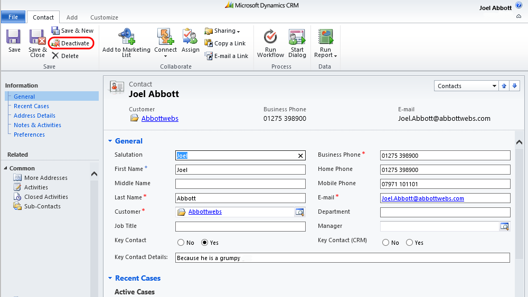Delete the contact record
Image resolution: width=528 pixels, height=297 pixels.
pyautogui.click(x=65, y=56)
